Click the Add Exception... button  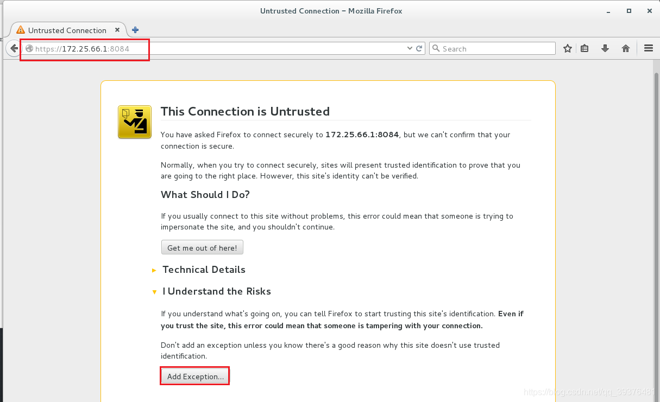(x=195, y=377)
